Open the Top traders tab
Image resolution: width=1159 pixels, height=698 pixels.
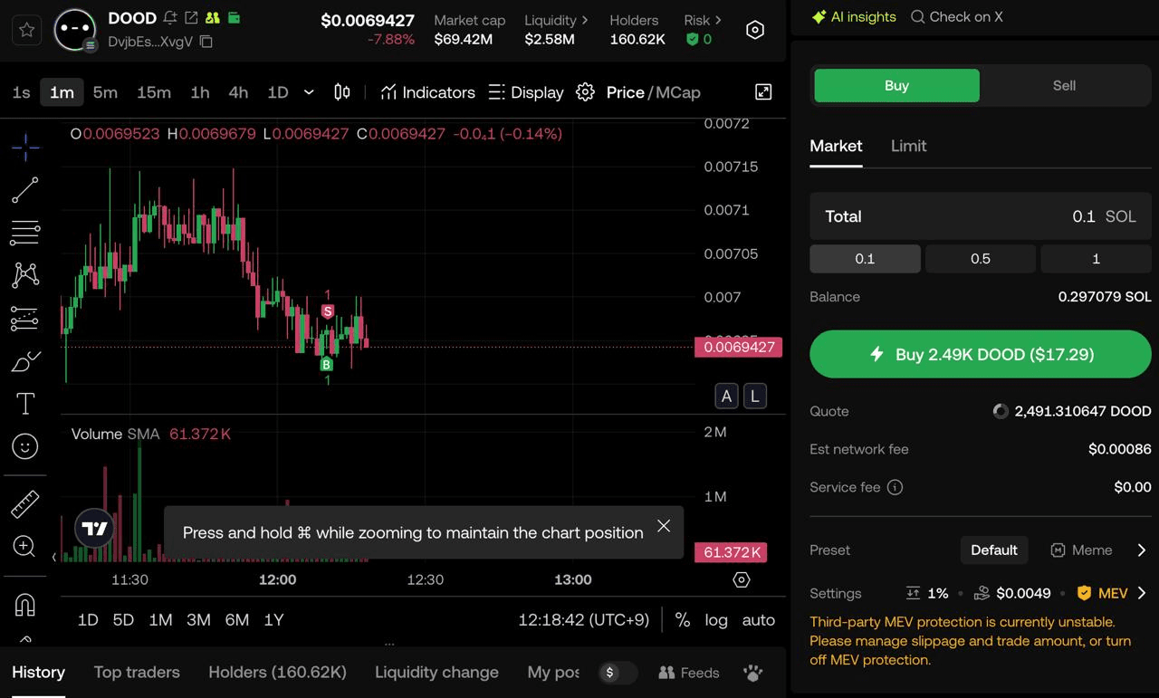(137, 673)
